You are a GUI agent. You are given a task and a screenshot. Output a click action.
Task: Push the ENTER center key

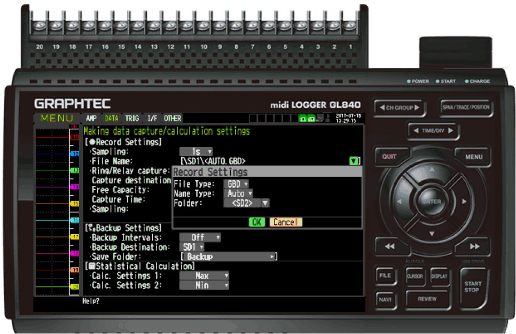pos(432,201)
